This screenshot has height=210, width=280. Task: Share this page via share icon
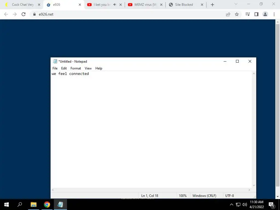pyautogui.click(x=228, y=14)
